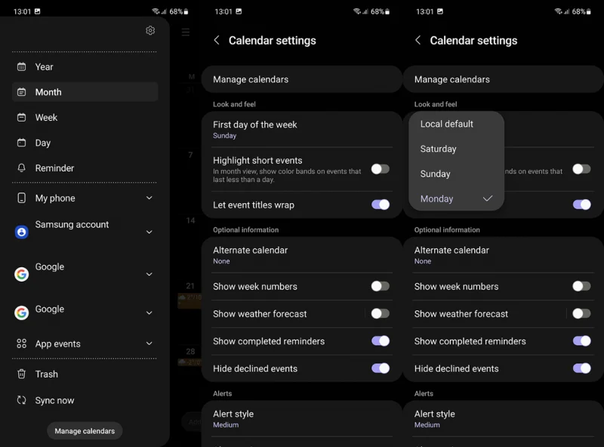Open settings gear in calendar drawer
Screen dimensions: 604x447
(x=150, y=30)
